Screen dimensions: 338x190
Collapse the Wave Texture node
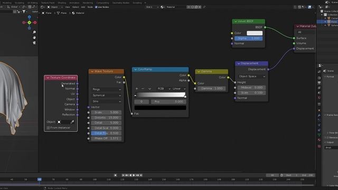coord(92,71)
